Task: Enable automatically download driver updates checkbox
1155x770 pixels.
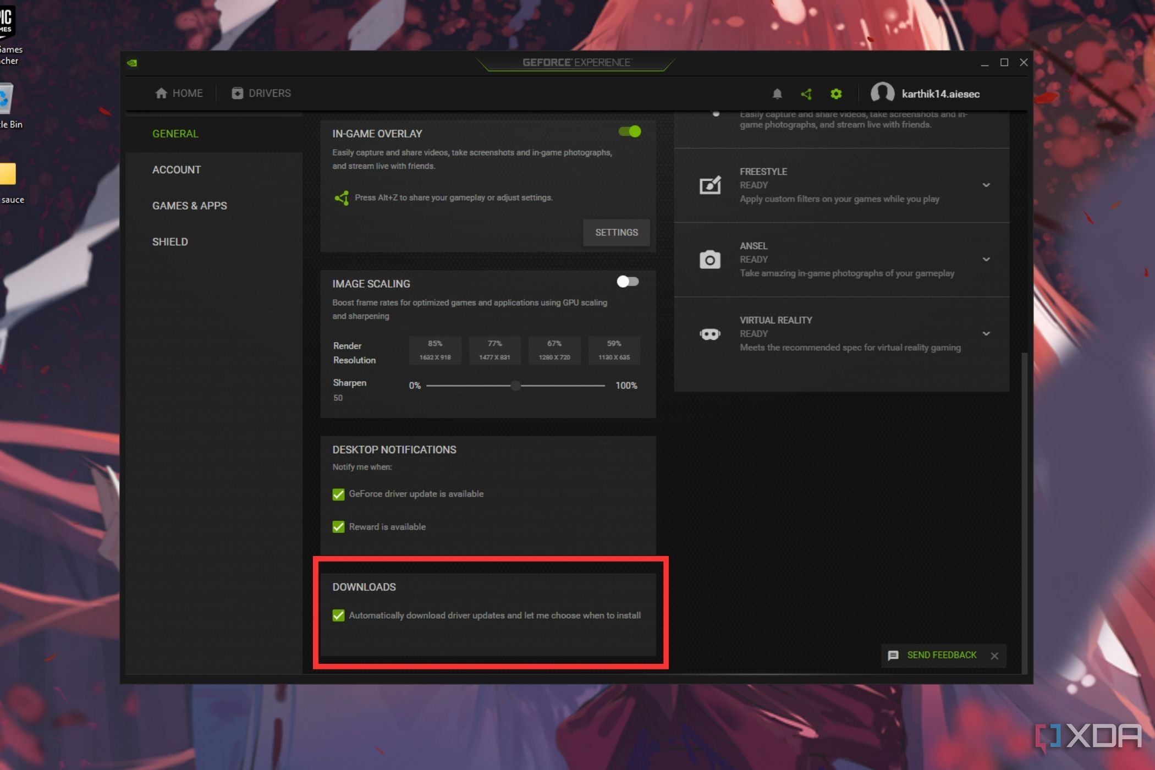Action: tap(338, 615)
